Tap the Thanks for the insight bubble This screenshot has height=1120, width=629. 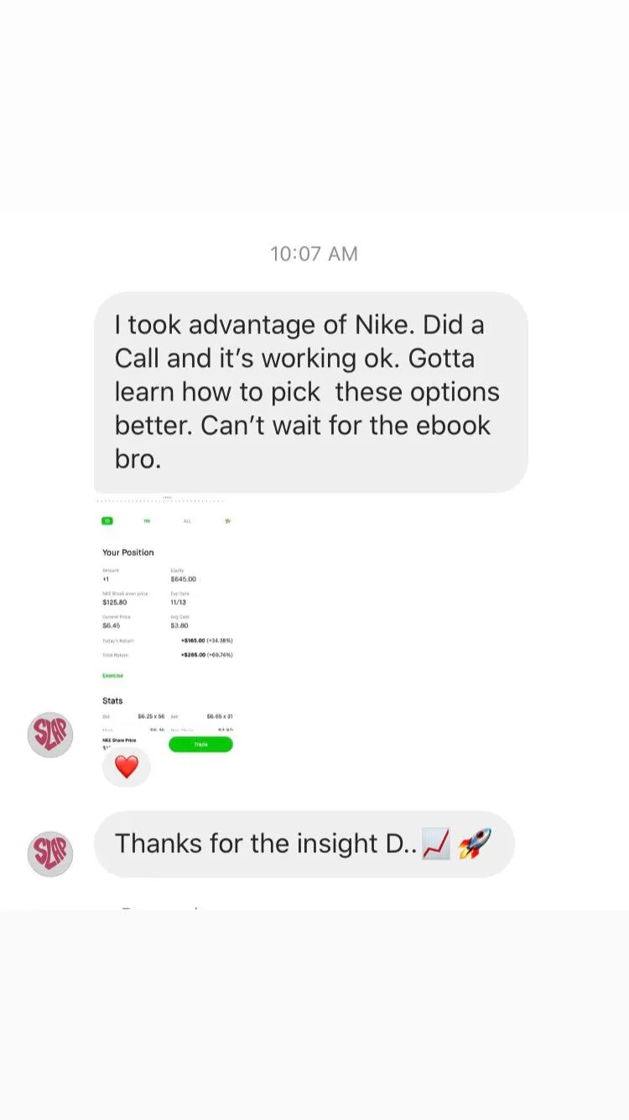(x=304, y=844)
